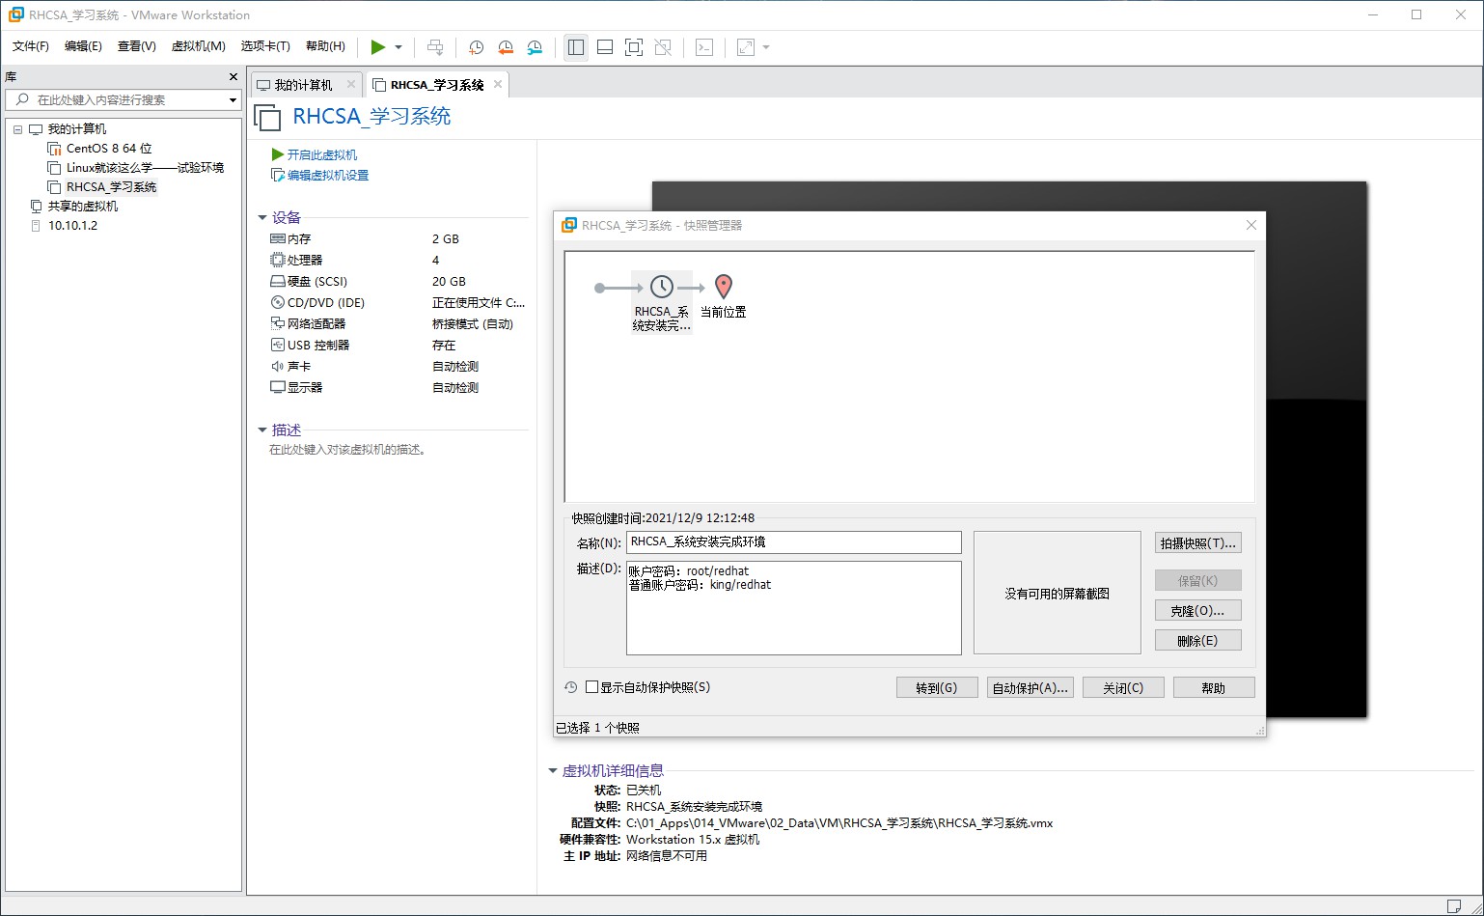Open the 虚拟机(M) menu

pyautogui.click(x=198, y=46)
